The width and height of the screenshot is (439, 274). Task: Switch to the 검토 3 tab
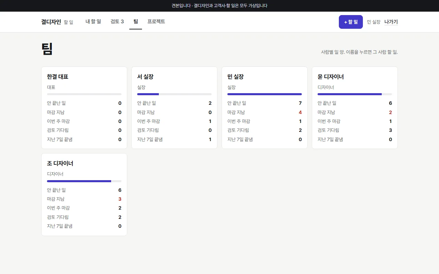(117, 22)
